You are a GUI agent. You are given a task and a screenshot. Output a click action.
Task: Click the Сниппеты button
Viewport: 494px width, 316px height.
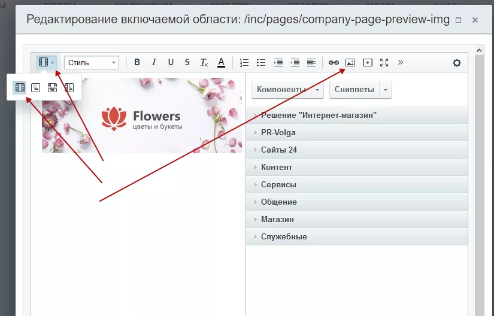(x=354, y=90)
